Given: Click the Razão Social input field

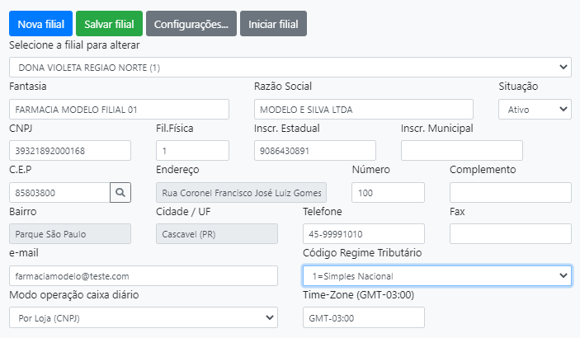Looking at the screenshot, I should tap(363, 109).
